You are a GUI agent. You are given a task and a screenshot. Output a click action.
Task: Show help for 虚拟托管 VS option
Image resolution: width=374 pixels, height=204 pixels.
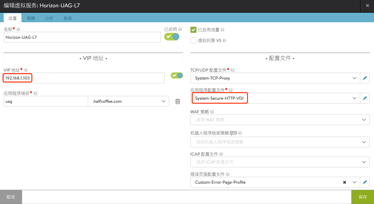click(224, 41)
